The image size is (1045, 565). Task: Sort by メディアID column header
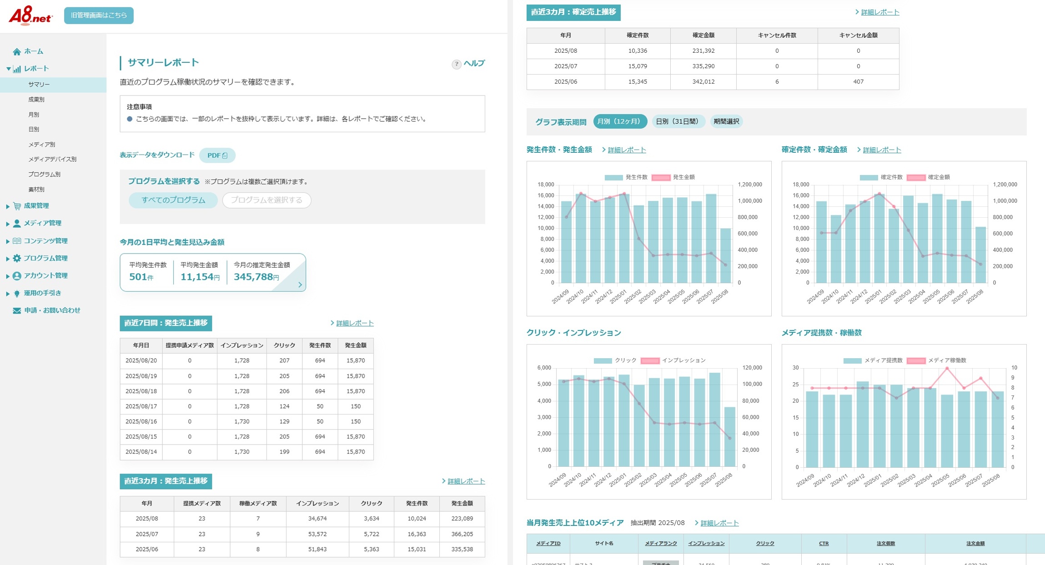click(x=548, y=544)
